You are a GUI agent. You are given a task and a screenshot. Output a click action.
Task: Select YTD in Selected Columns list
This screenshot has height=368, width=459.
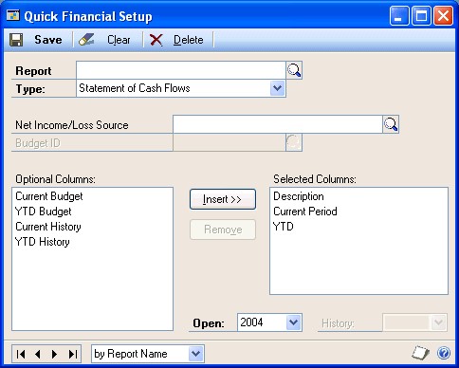(284, 227)
